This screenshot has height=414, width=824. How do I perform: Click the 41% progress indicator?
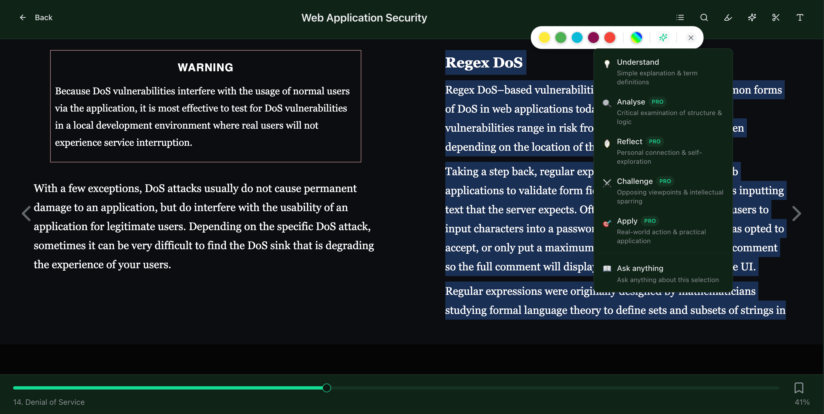point(802,402)
